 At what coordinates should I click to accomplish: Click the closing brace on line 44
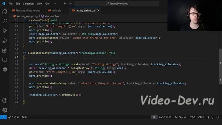pyautogui.click(x=24, y=102)
